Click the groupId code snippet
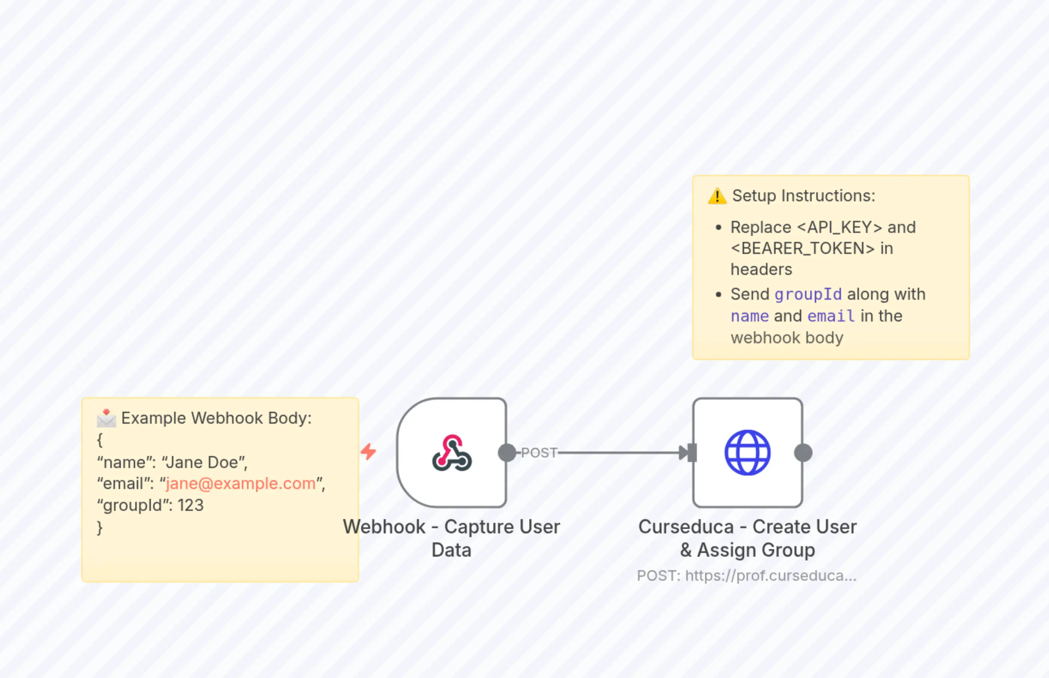Screen dimensions: 1049x678 pos(808,294)
